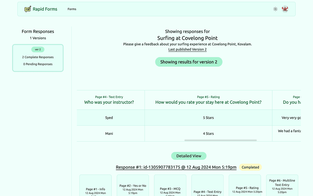This screenshot has height=196, width=313.
Task: Click Showing results for version 2 button
Action: [189, 62]
